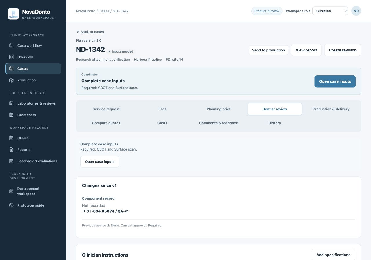Click the Cases sidebar icon

[11, 68]
